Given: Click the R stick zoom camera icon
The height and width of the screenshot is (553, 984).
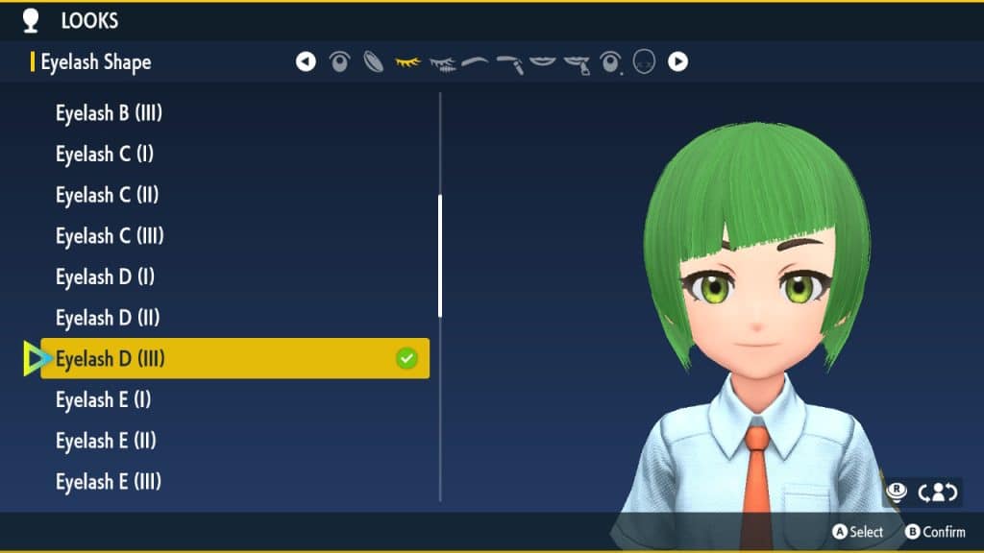Looking at the screenshot, I should click(897, 492).
